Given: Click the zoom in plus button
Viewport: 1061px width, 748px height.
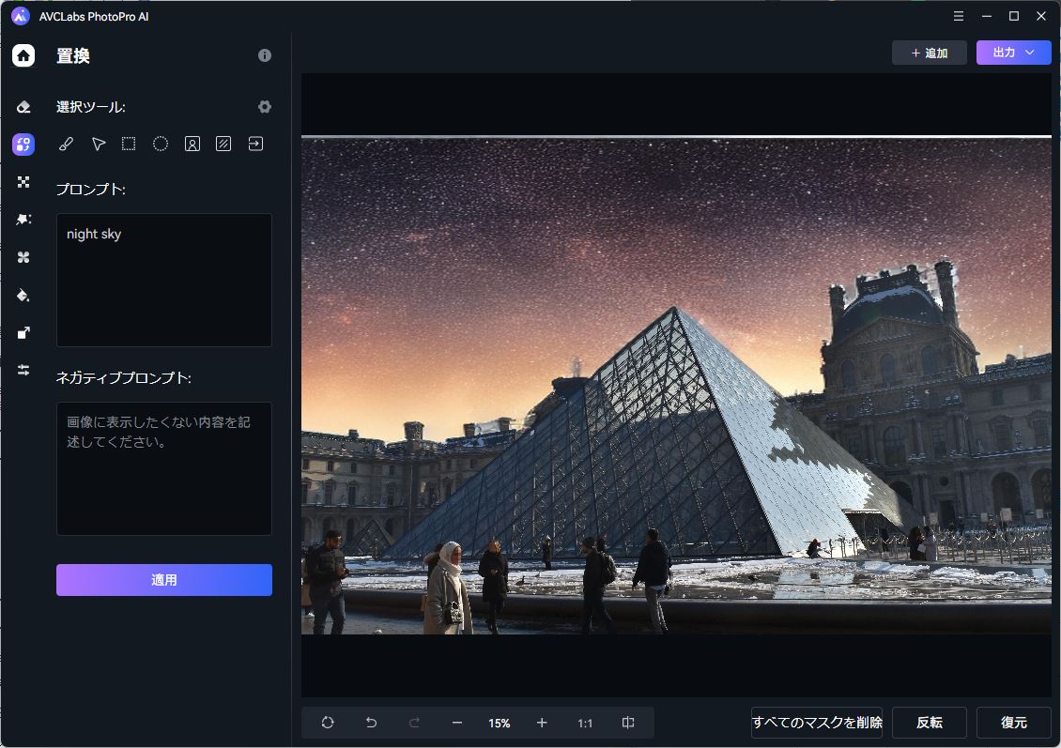Looking at the screenshot, I should pyautogui.click(x=542, y=723).
